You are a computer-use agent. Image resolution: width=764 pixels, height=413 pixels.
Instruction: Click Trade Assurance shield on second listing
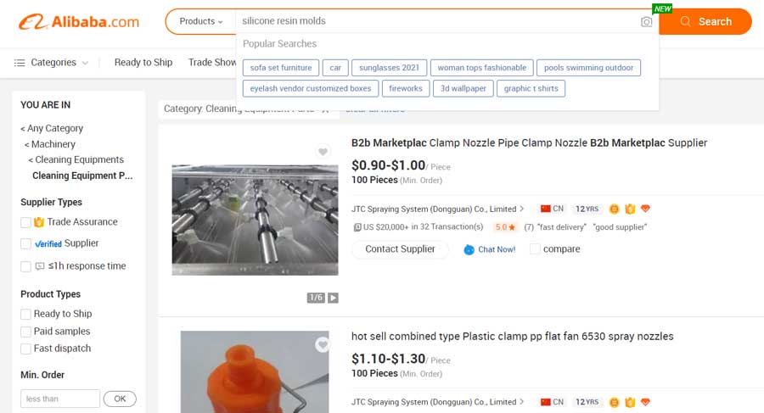click(x=630, y=402)
